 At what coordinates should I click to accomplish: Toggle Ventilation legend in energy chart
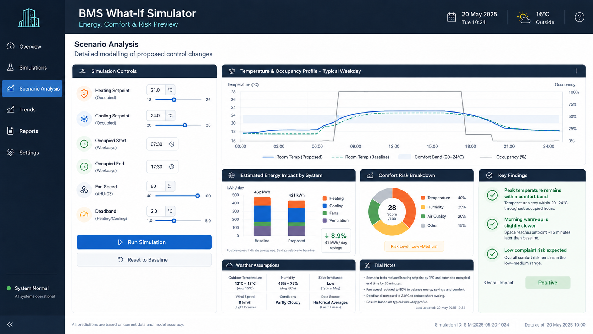coord(336,221)
